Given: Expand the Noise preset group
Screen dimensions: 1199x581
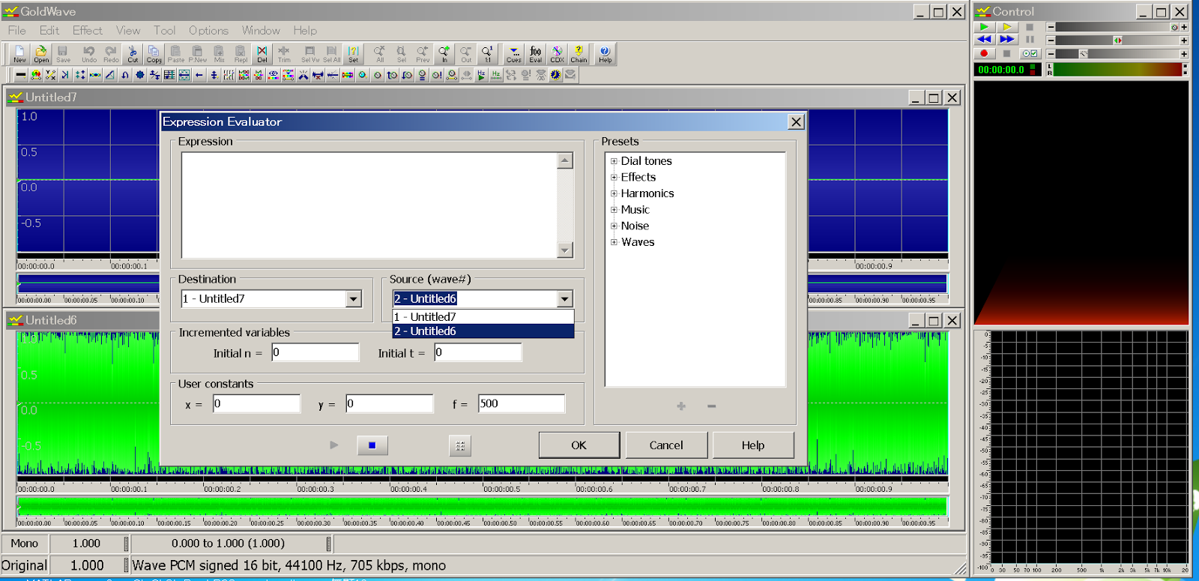Looking at the screenshot, I should [614, 226].
